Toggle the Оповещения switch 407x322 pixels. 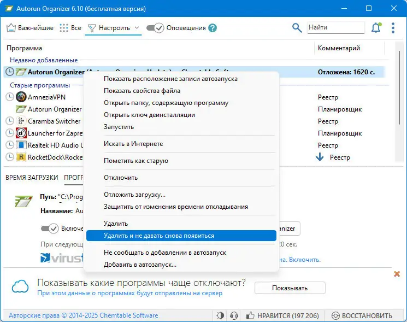(x=155, y=28)
